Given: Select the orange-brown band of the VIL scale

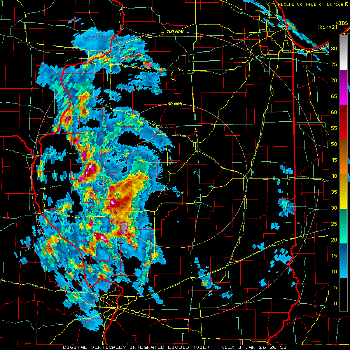Looking at the screenshot, I should tap(343, 157).
